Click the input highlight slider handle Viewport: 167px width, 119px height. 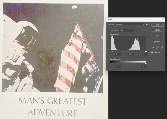(x=146, y=51)
